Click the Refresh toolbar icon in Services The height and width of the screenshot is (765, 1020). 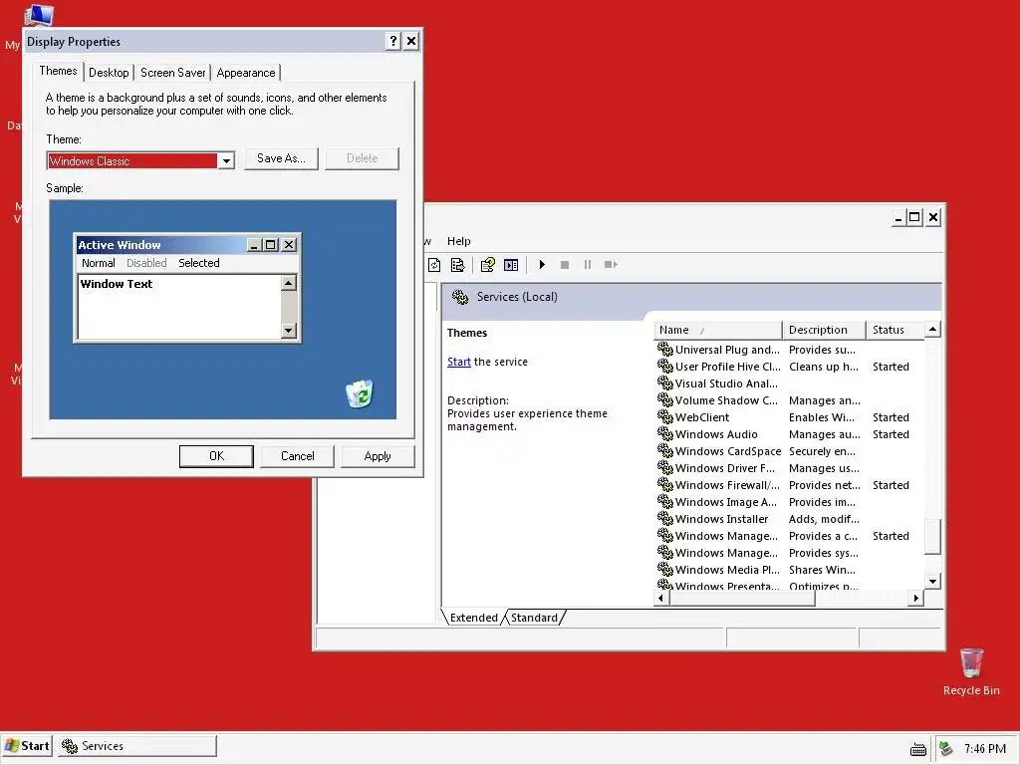point(434,265)
